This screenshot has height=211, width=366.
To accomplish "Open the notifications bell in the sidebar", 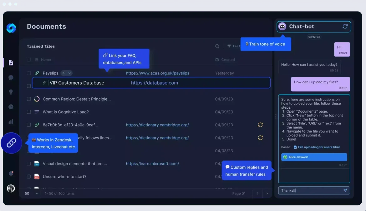I will [x=10, y=173].
